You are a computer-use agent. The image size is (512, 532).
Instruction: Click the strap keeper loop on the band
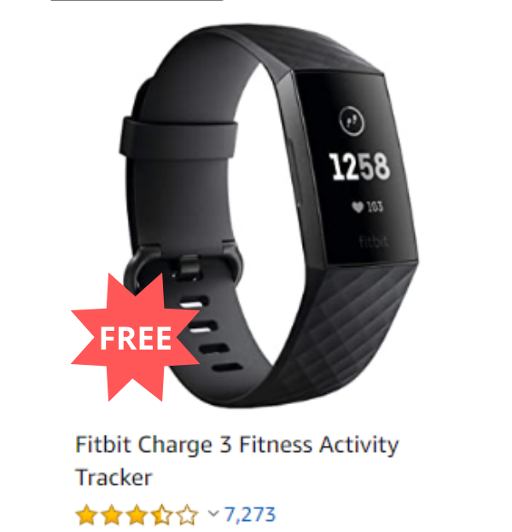178,138
